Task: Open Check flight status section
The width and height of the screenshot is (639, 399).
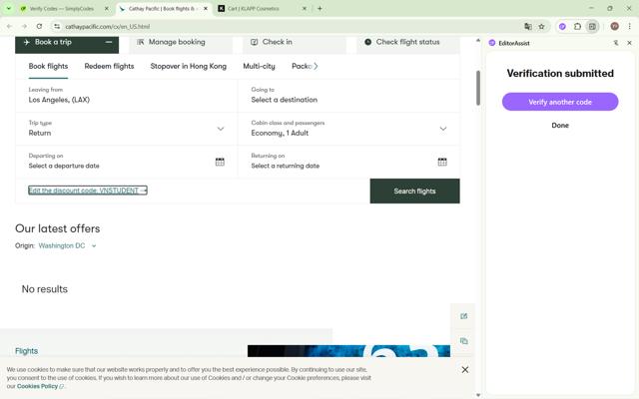Action: click(408, 44)
